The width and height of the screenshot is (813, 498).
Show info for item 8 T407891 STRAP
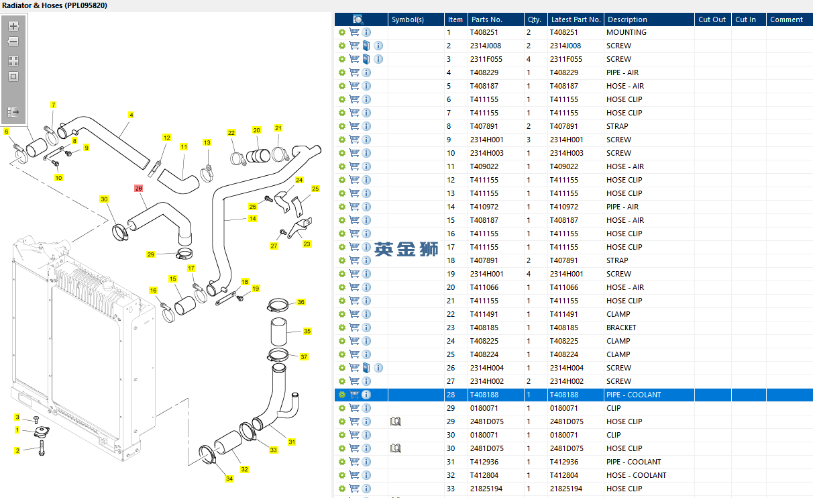366,126
